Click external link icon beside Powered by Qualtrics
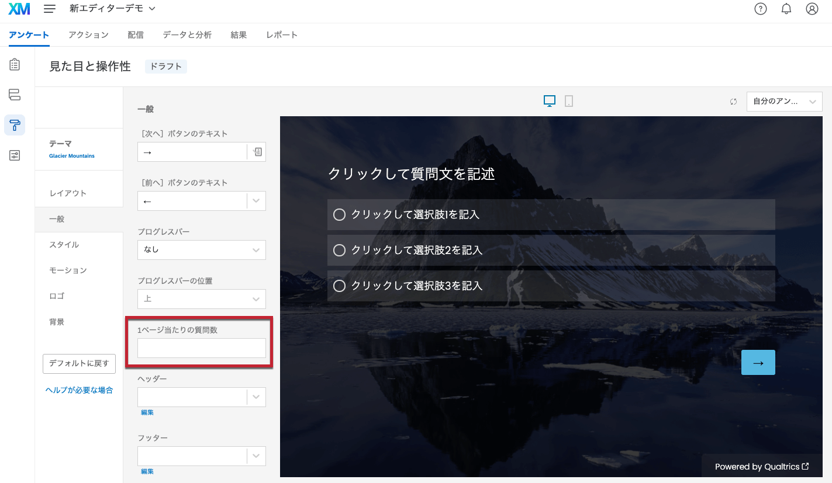832x483 pixels. tap(805, 466)
